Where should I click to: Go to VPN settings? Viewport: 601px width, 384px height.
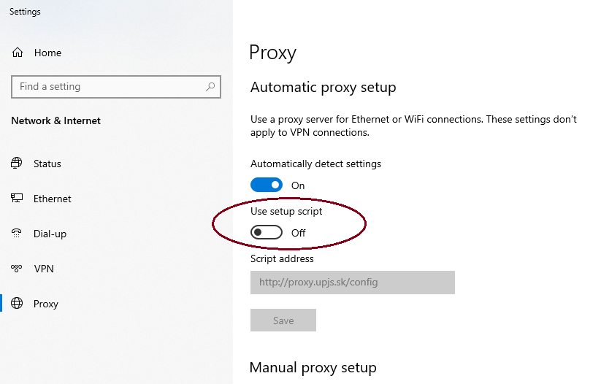coord(44,269)
